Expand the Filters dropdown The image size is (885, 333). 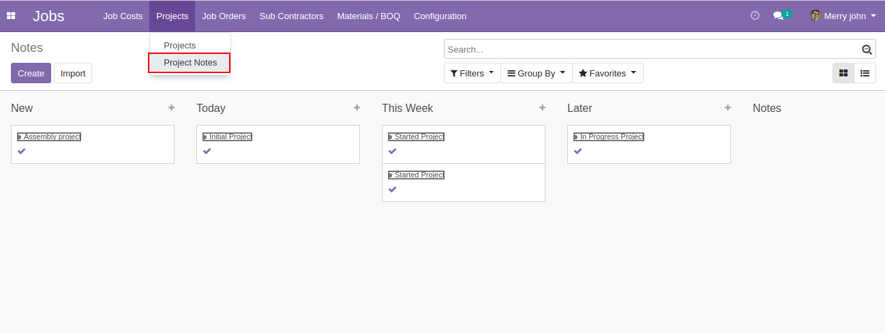tap(472, 73)
